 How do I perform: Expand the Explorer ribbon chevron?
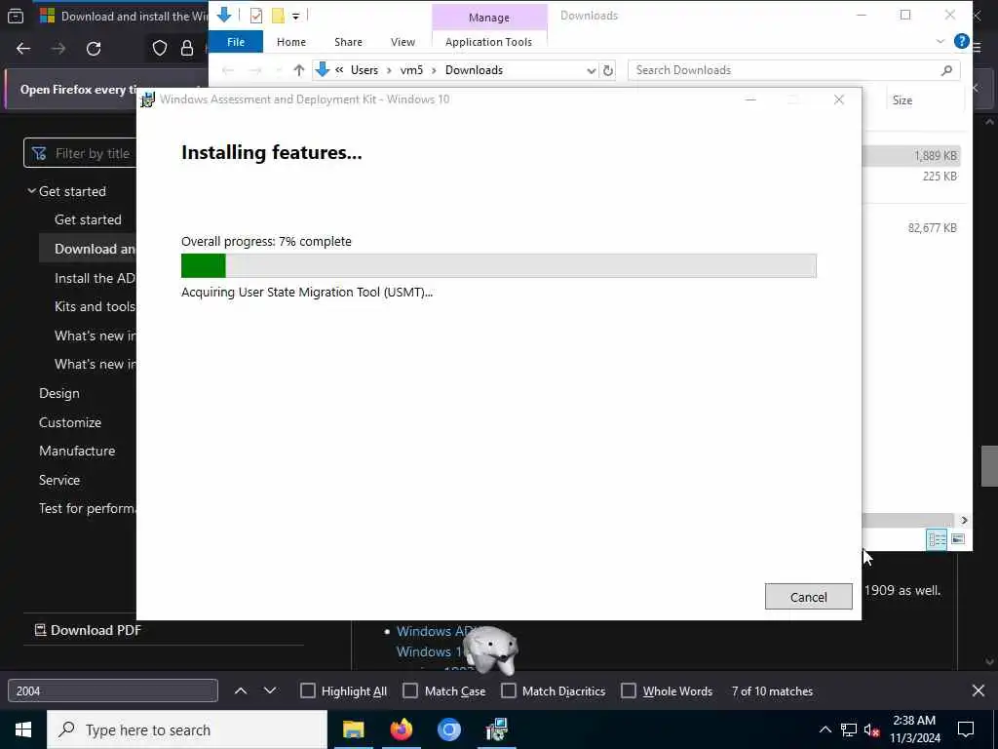click(x=940, y=42)
